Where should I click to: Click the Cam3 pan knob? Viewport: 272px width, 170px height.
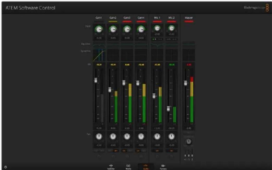click(x=127, y=137)
